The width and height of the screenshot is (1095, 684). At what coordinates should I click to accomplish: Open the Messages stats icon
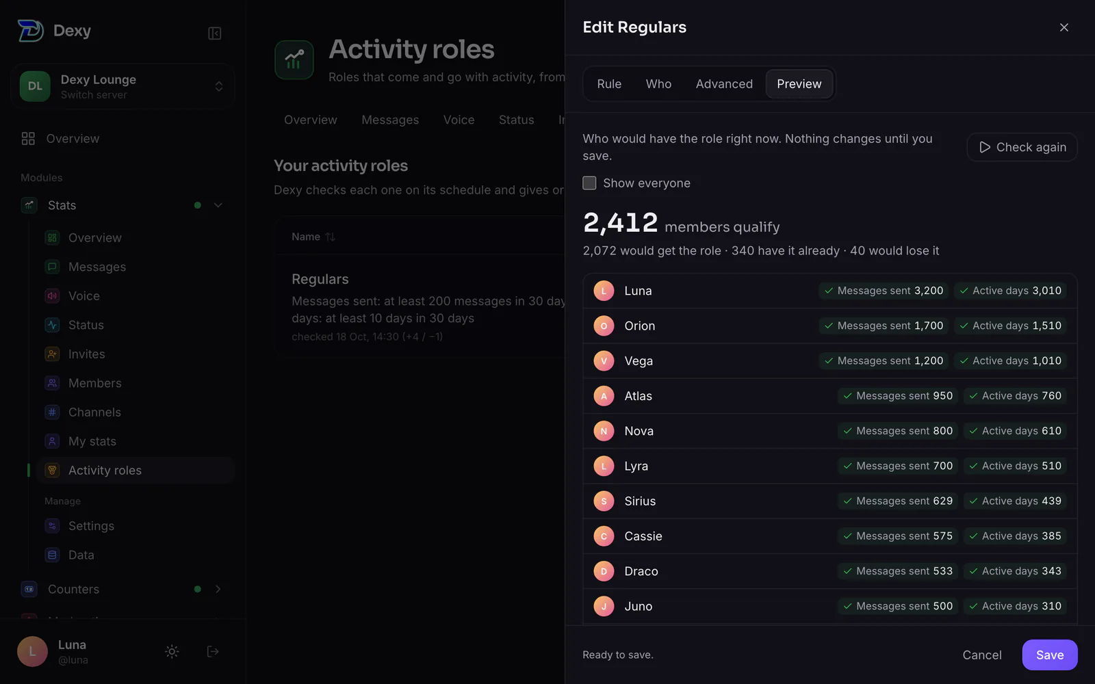point(52,267)
